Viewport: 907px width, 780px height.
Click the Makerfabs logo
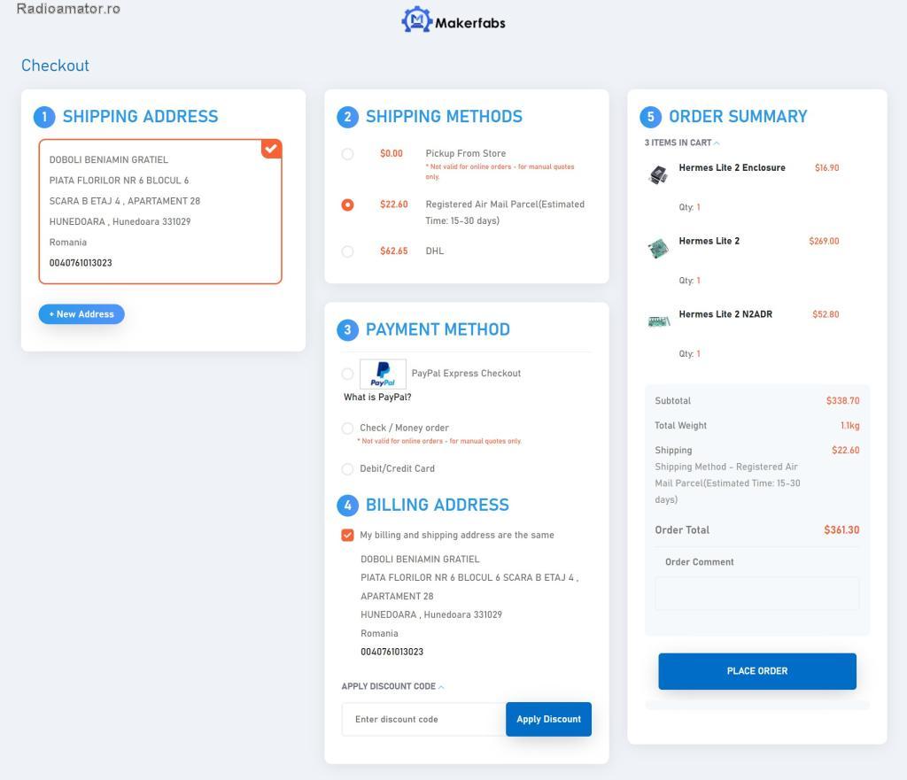click(x=453, y=21)
